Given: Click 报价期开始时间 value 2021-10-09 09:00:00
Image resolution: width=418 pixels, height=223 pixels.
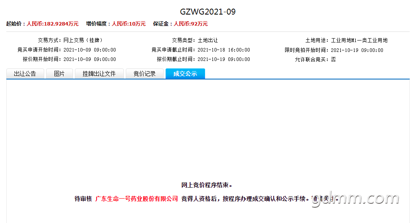Looking at the screenshot, I should pos(90,59).
